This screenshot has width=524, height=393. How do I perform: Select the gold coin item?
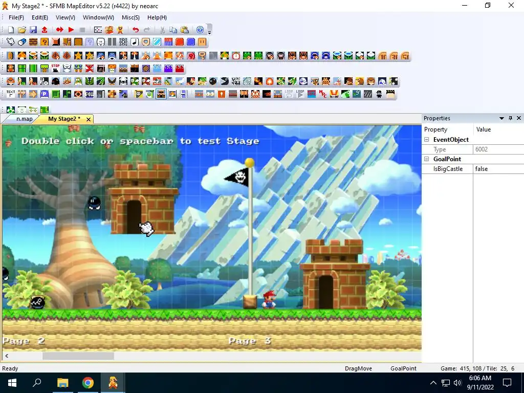(x=11, y=55)
